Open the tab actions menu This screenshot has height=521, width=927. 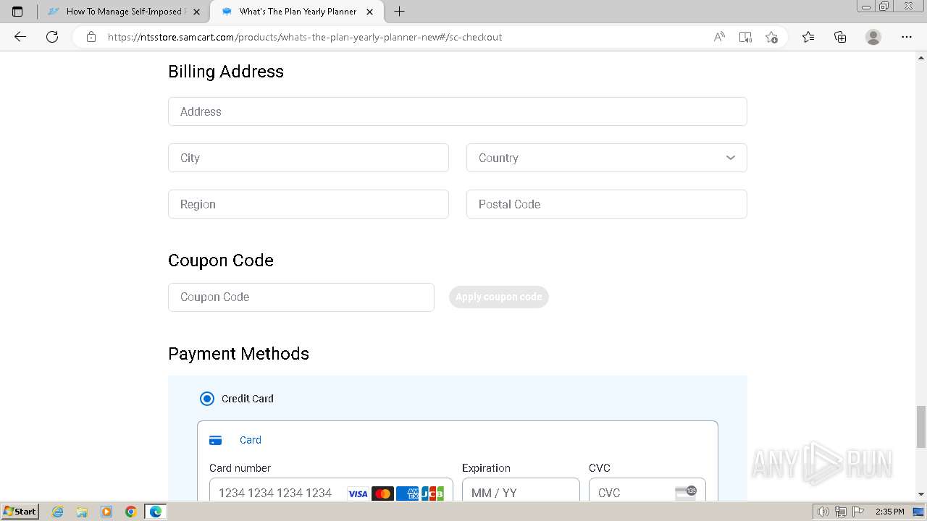[x=17, y=12]
